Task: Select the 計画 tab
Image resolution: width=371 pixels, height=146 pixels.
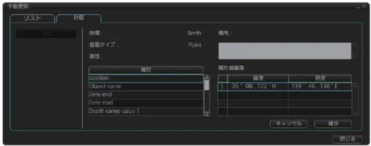Action: pyautogui.click(x=79, y=19)
